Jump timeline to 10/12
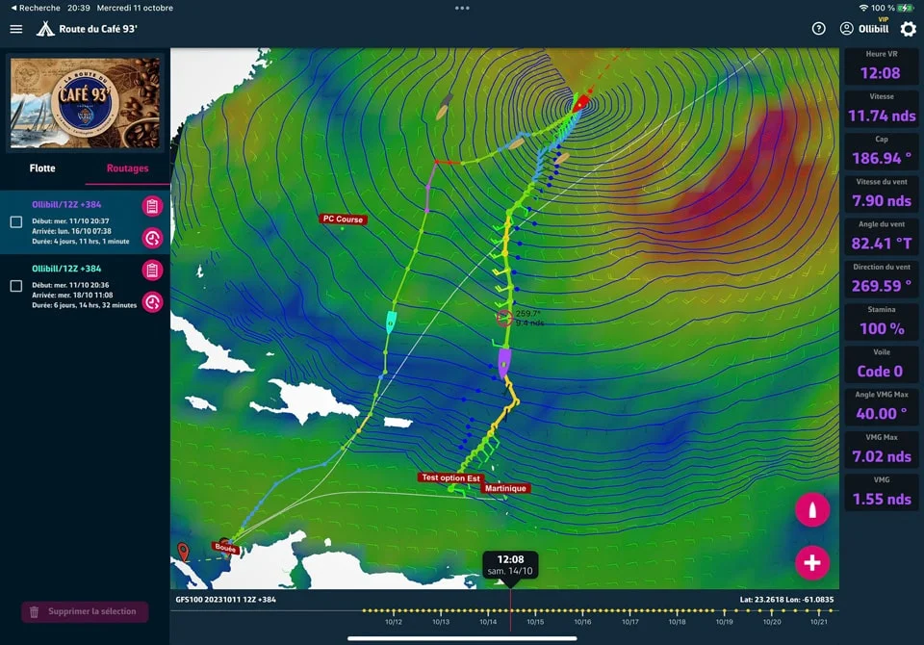 click(x=394, y=622)
